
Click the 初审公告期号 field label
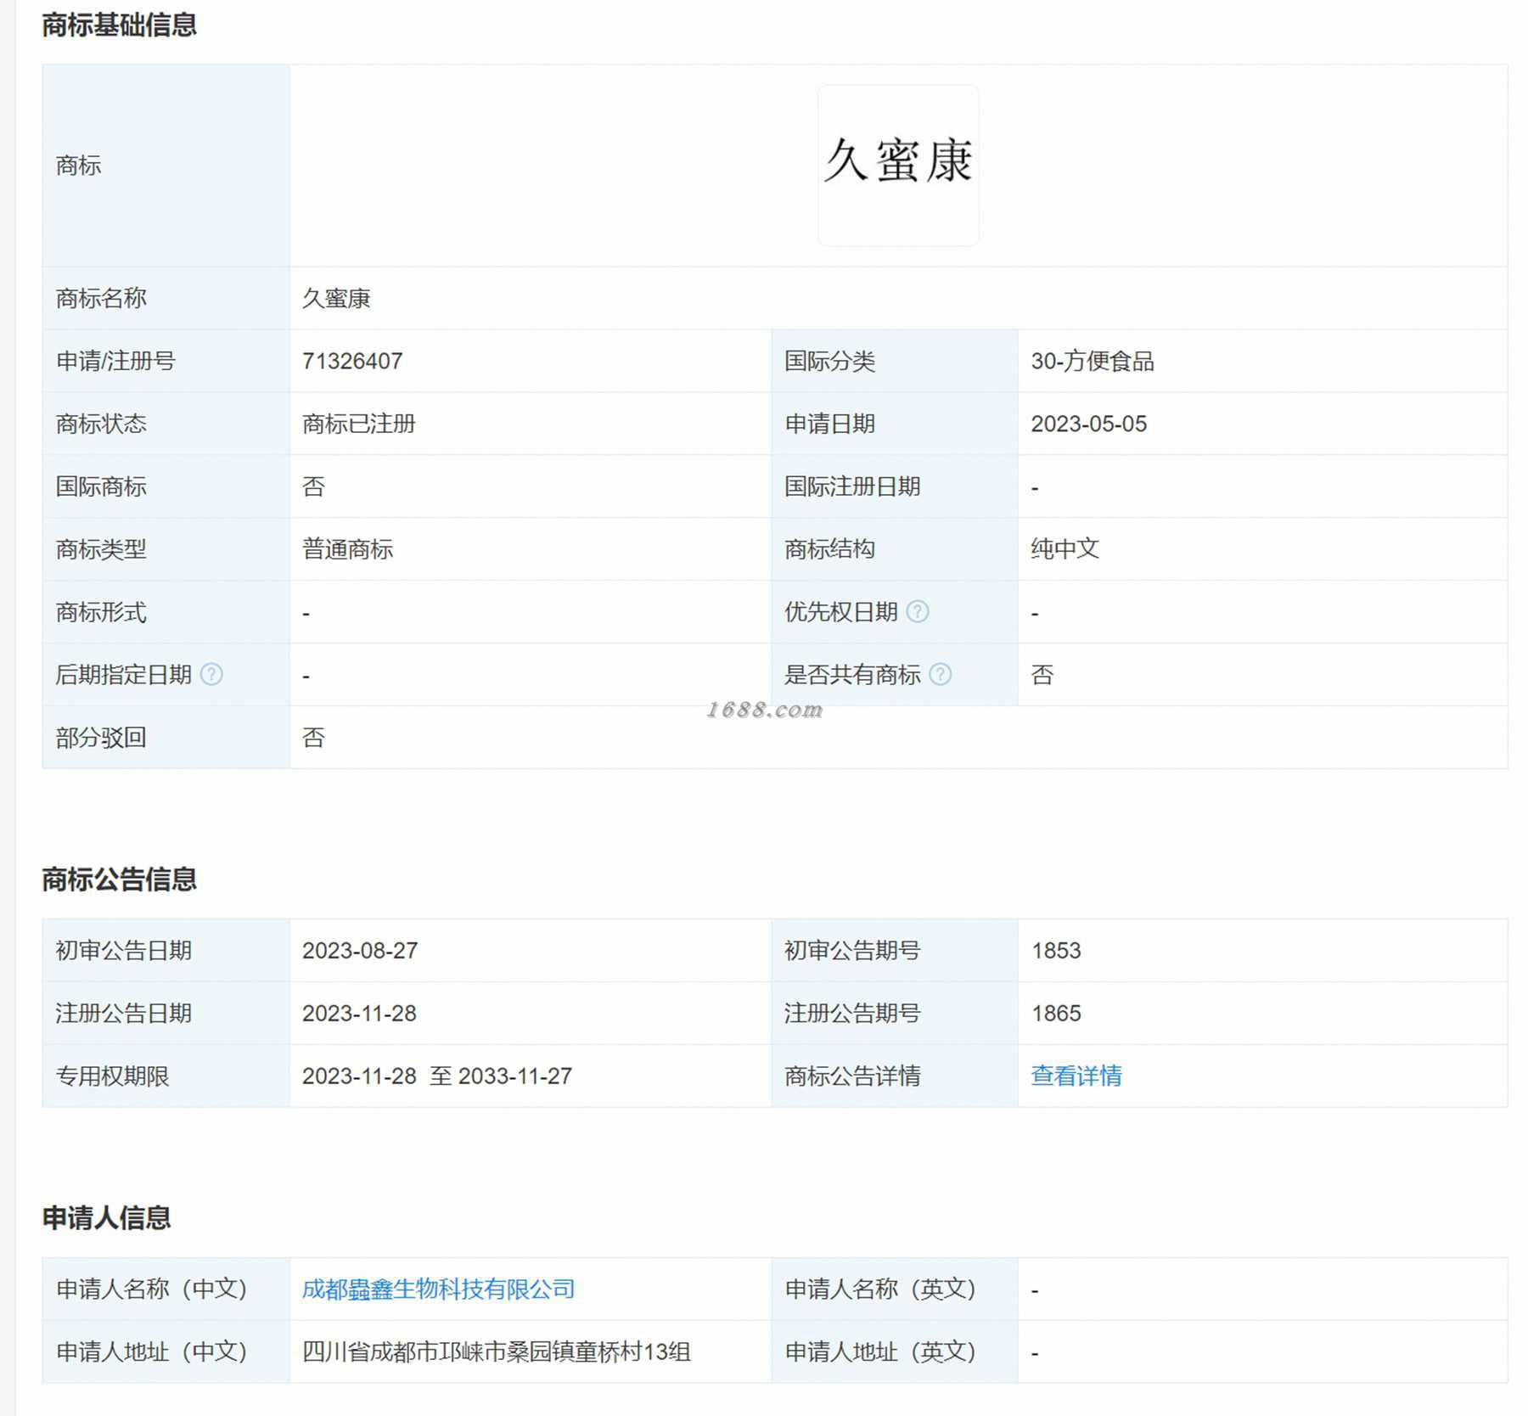[853, 951]
